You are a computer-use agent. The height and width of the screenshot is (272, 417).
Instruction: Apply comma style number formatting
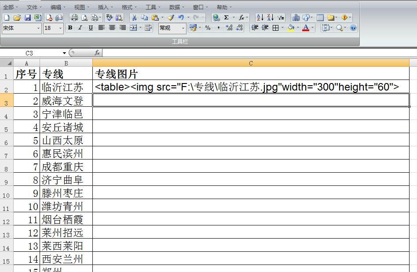point(218,28)
